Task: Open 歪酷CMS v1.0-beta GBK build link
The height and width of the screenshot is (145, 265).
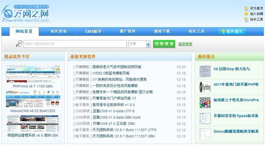Action: [x=116, y=117]
